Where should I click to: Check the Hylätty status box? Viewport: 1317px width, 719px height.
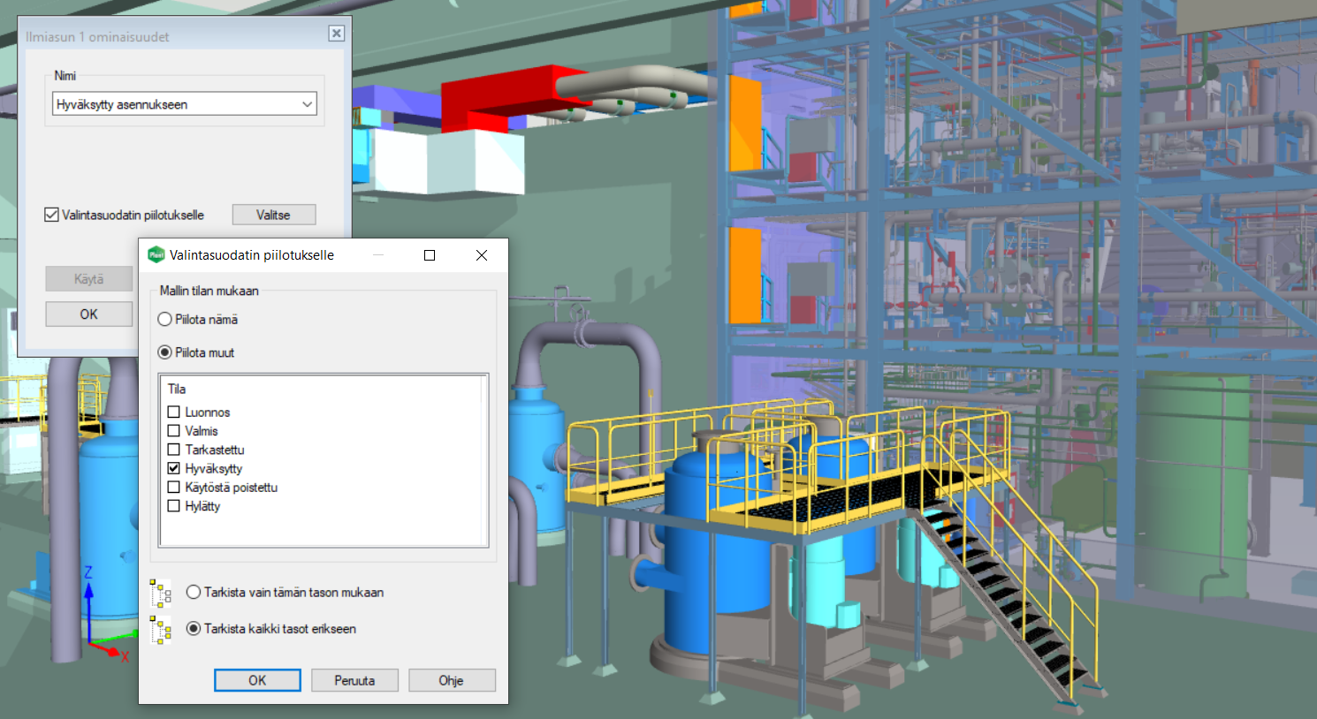174,506
